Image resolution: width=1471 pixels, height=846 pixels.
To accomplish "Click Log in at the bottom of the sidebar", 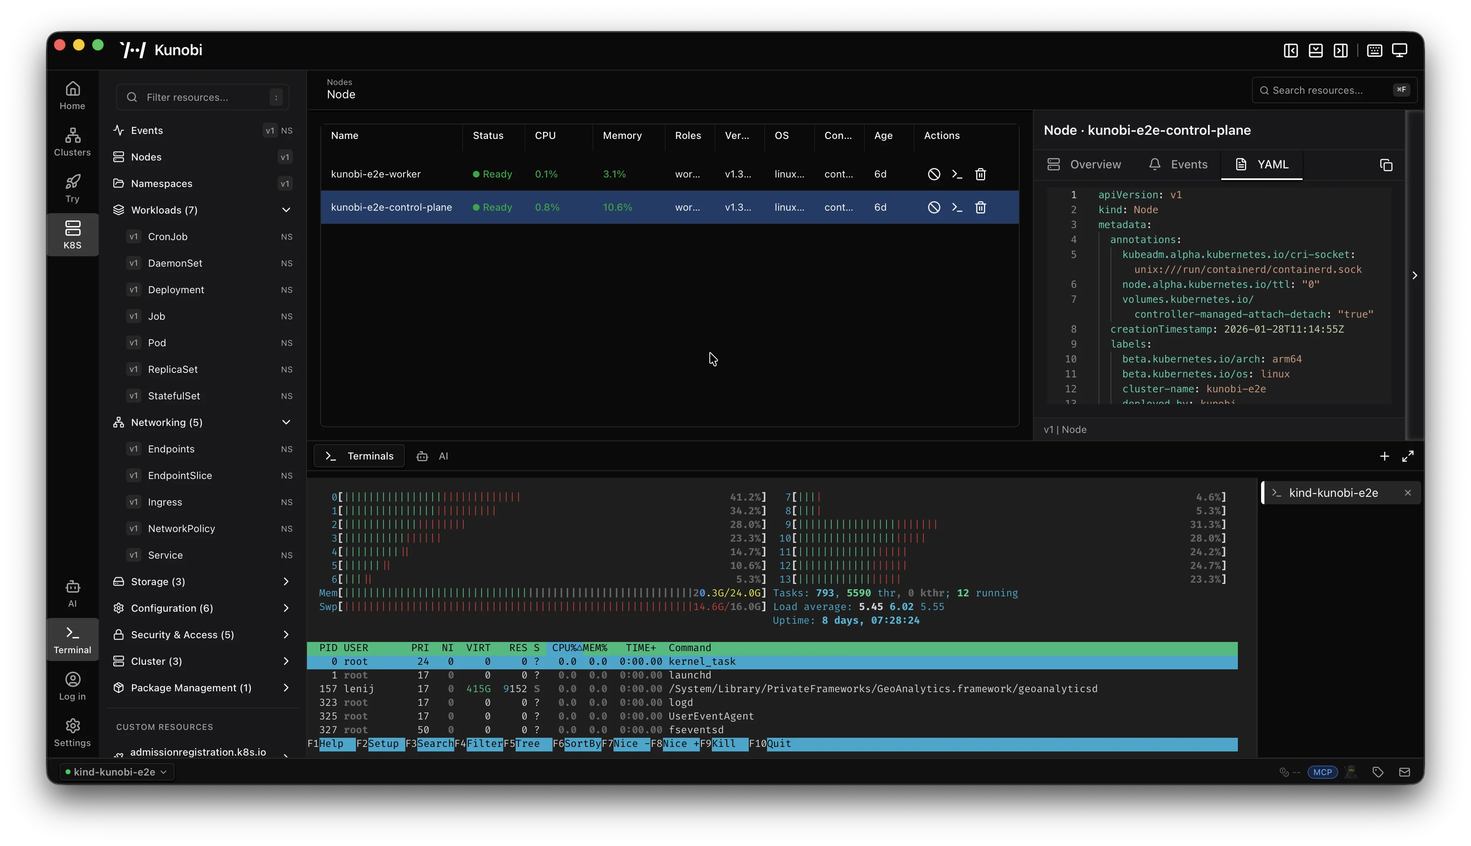I will [x=72, y=686].
